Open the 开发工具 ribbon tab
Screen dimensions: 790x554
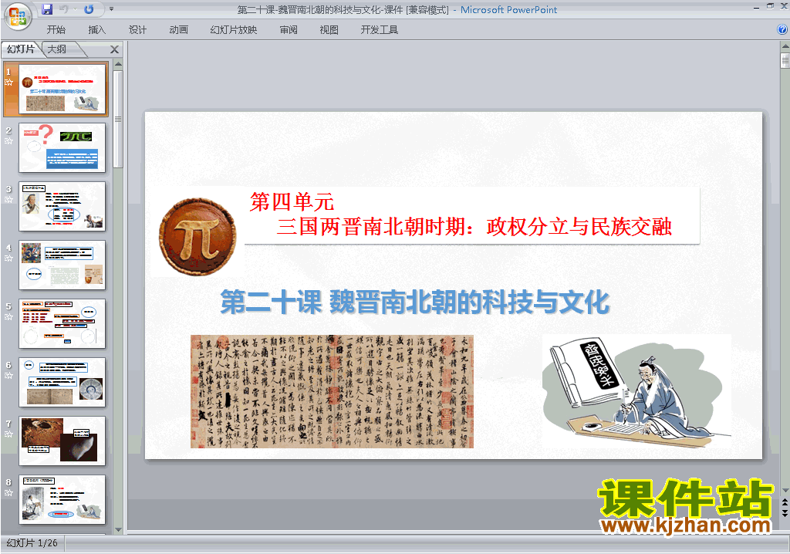pyautogui.click(x=379, y=30)
